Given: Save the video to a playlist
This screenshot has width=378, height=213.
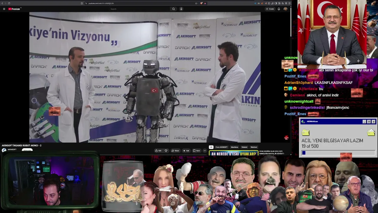Looking at the screenshot, I should [196, 151].
